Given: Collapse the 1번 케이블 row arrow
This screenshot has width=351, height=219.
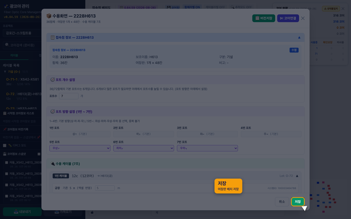Looking at the screenshot, I should point(297,176).
